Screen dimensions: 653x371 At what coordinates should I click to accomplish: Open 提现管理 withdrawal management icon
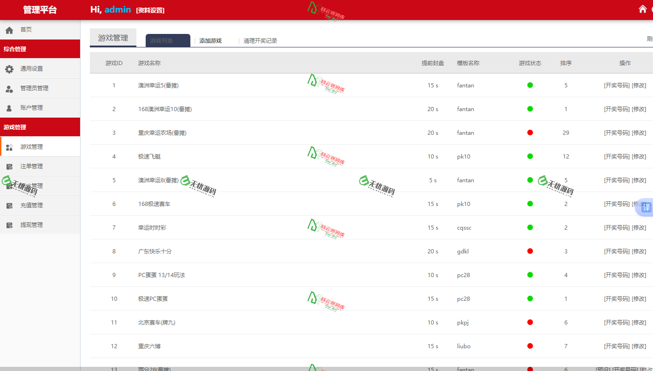(x=10, y=225)
